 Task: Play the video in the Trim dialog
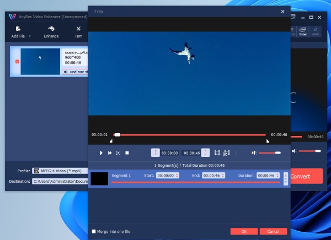(101, 153)
